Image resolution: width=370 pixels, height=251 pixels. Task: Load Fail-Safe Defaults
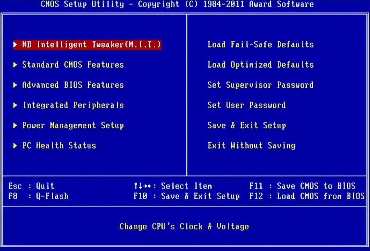[x=261, y=44]
